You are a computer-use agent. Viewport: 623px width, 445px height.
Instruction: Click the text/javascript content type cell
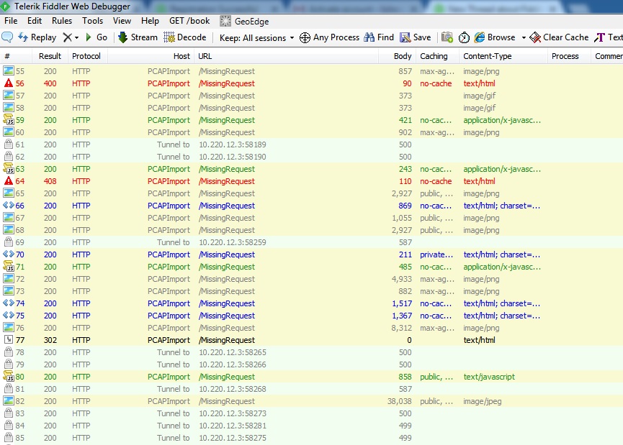coord(489,377)
